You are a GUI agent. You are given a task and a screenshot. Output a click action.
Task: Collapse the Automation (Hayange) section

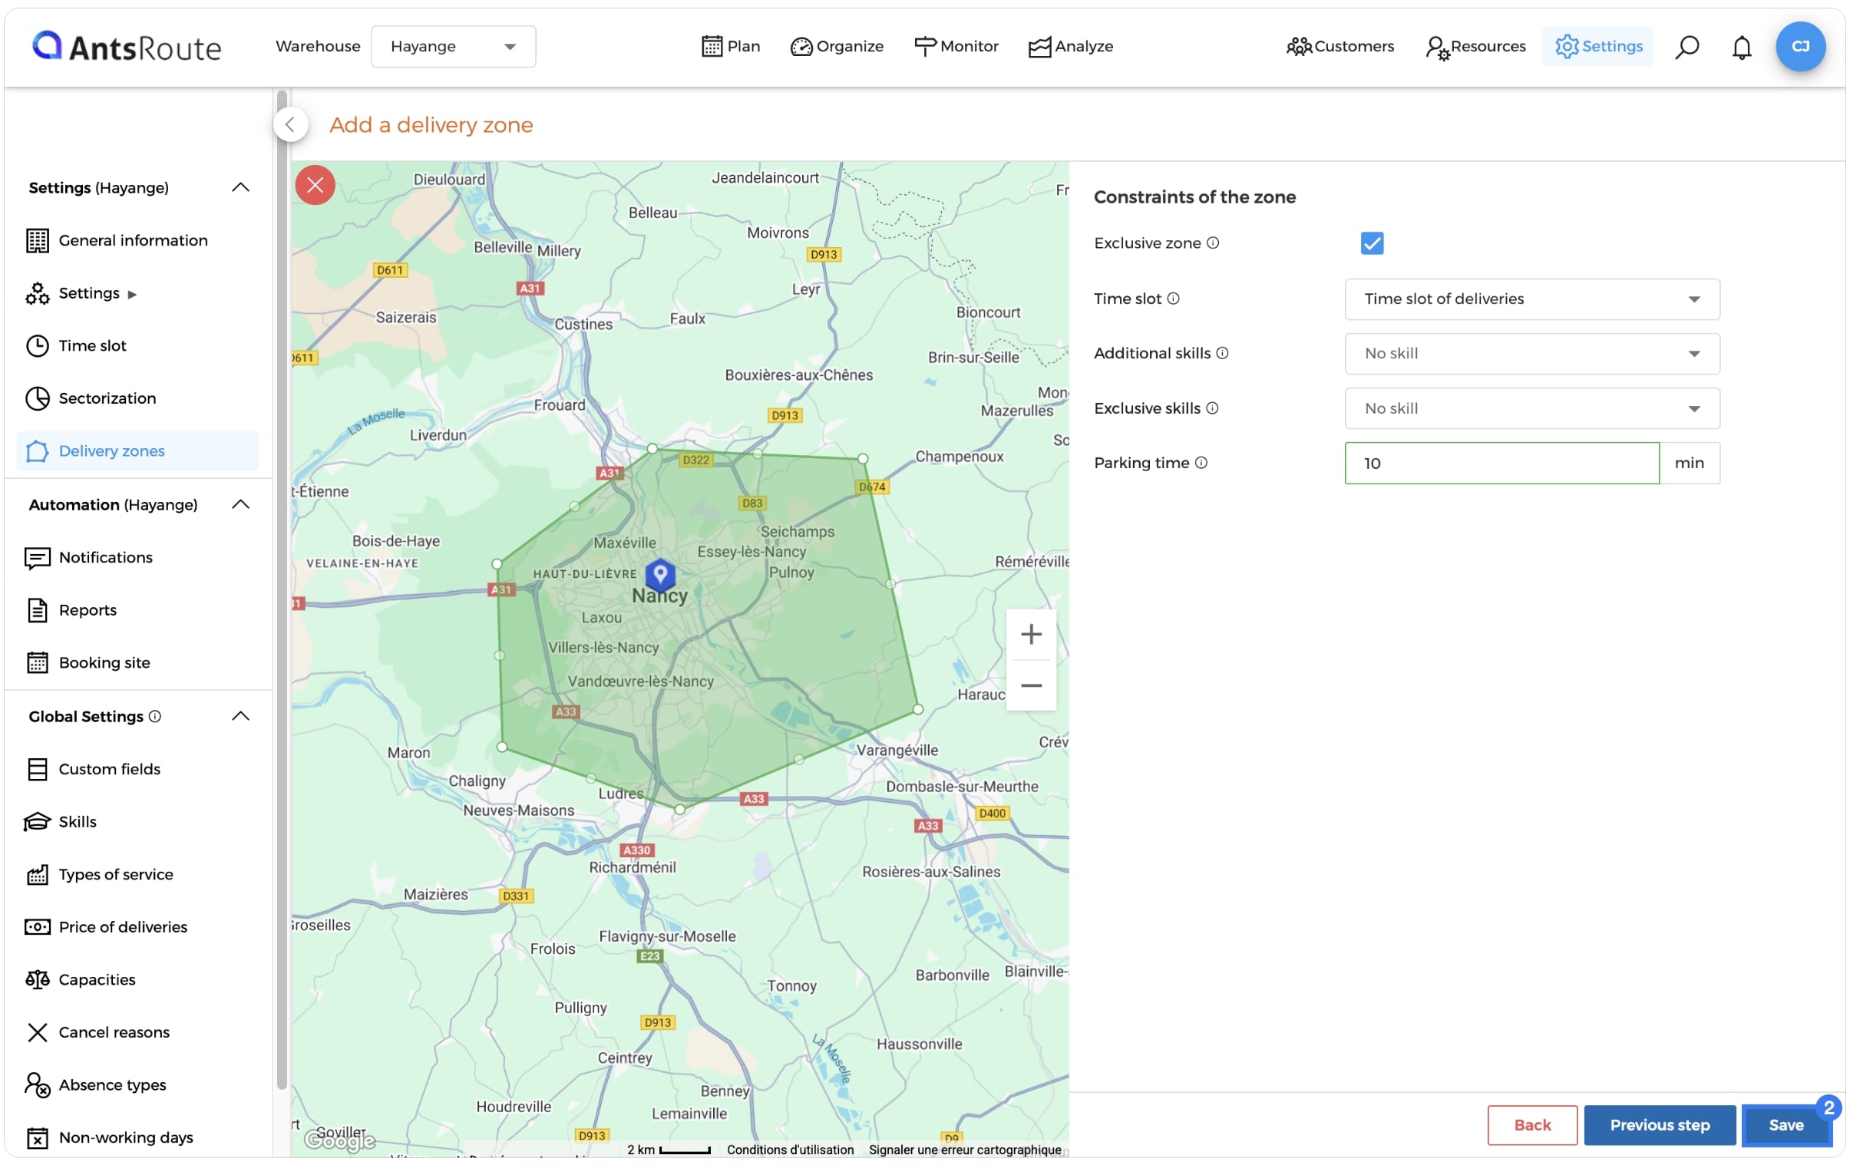click(240, 504)
